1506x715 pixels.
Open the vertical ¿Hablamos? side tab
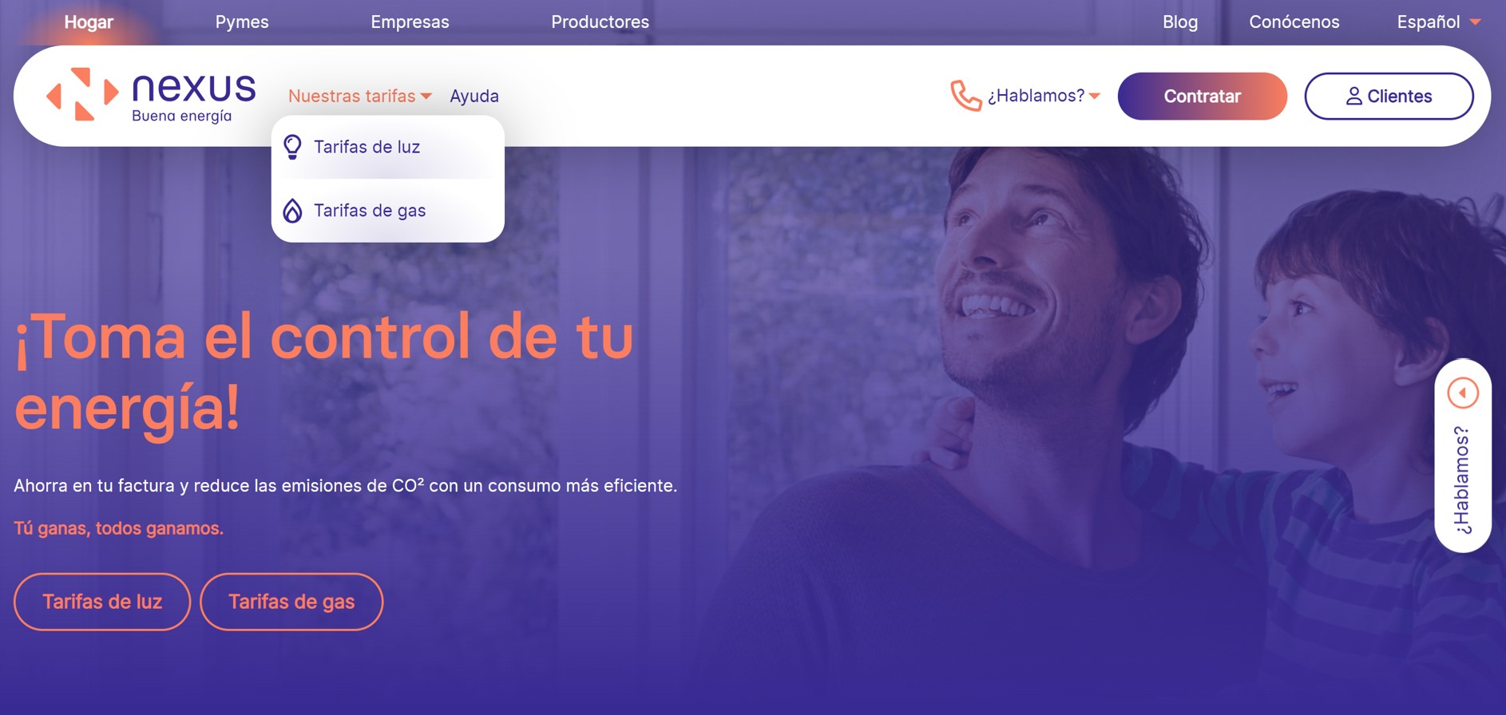pyautogui.click(x=1463, y=456)
